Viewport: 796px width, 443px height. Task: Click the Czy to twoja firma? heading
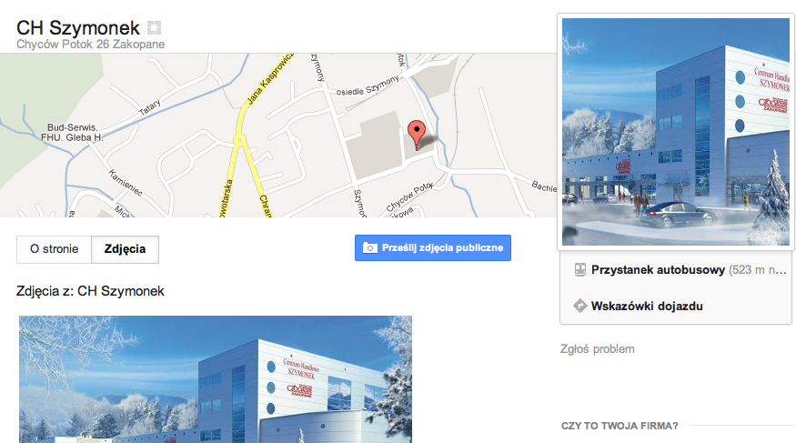pyautogui.click(x=620, y=426)
